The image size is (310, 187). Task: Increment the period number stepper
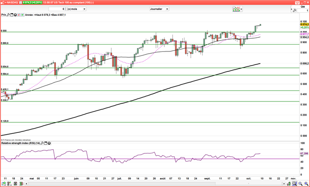[x=65, y=8]
